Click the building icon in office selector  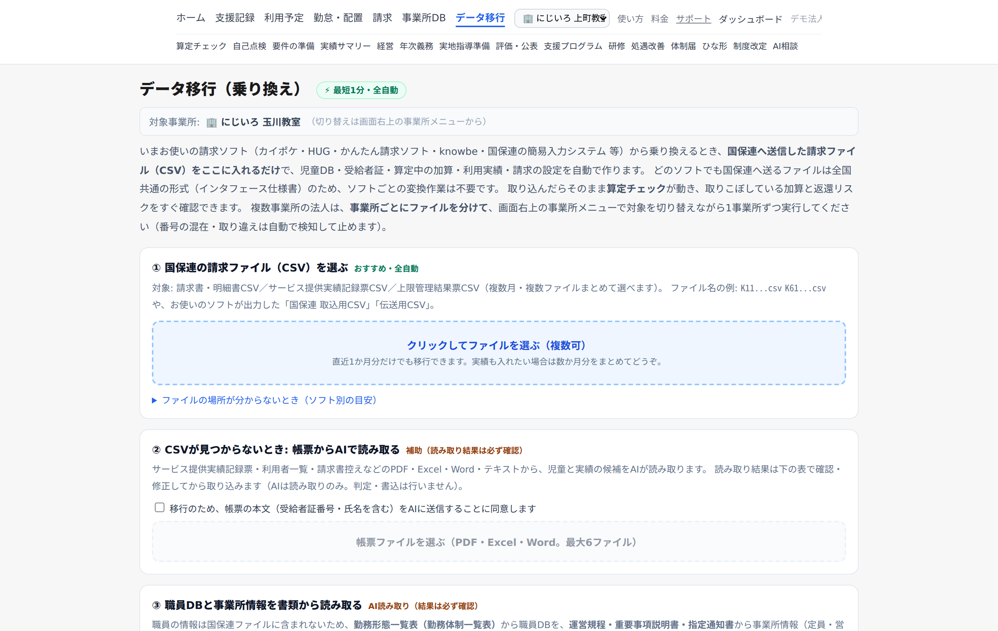pyautogui.click(x=528, y=18)
